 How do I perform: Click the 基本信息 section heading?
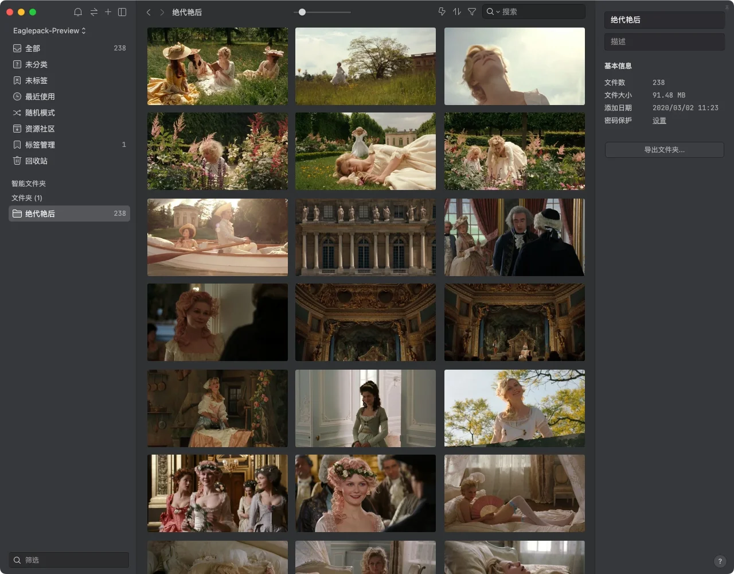(x=618, y=66)
